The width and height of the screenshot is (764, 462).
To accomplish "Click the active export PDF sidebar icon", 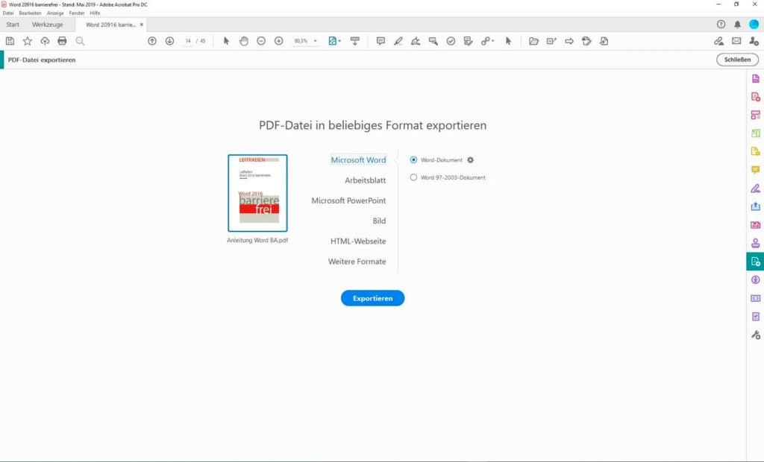I will [x=755, y=262].
